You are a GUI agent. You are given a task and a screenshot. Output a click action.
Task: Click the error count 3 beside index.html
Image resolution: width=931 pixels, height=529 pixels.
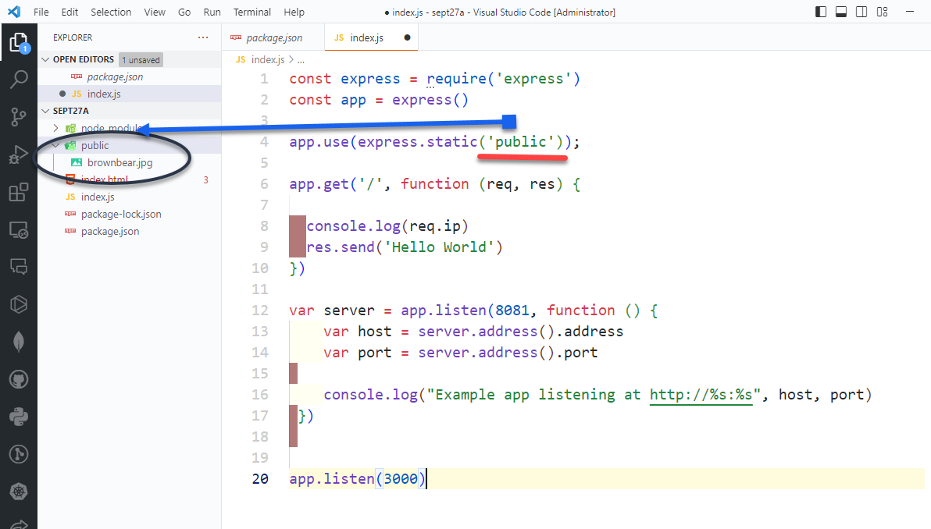(x=206, y=179)
